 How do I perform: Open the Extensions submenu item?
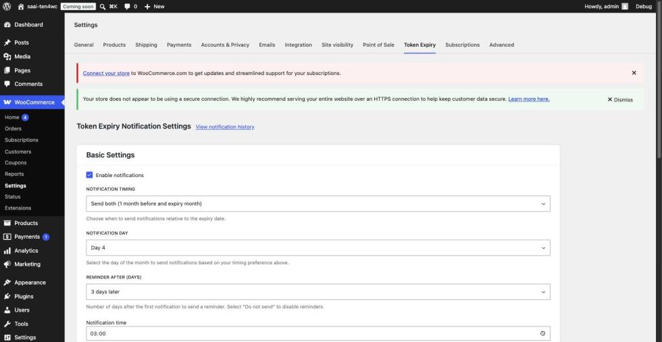18,208
